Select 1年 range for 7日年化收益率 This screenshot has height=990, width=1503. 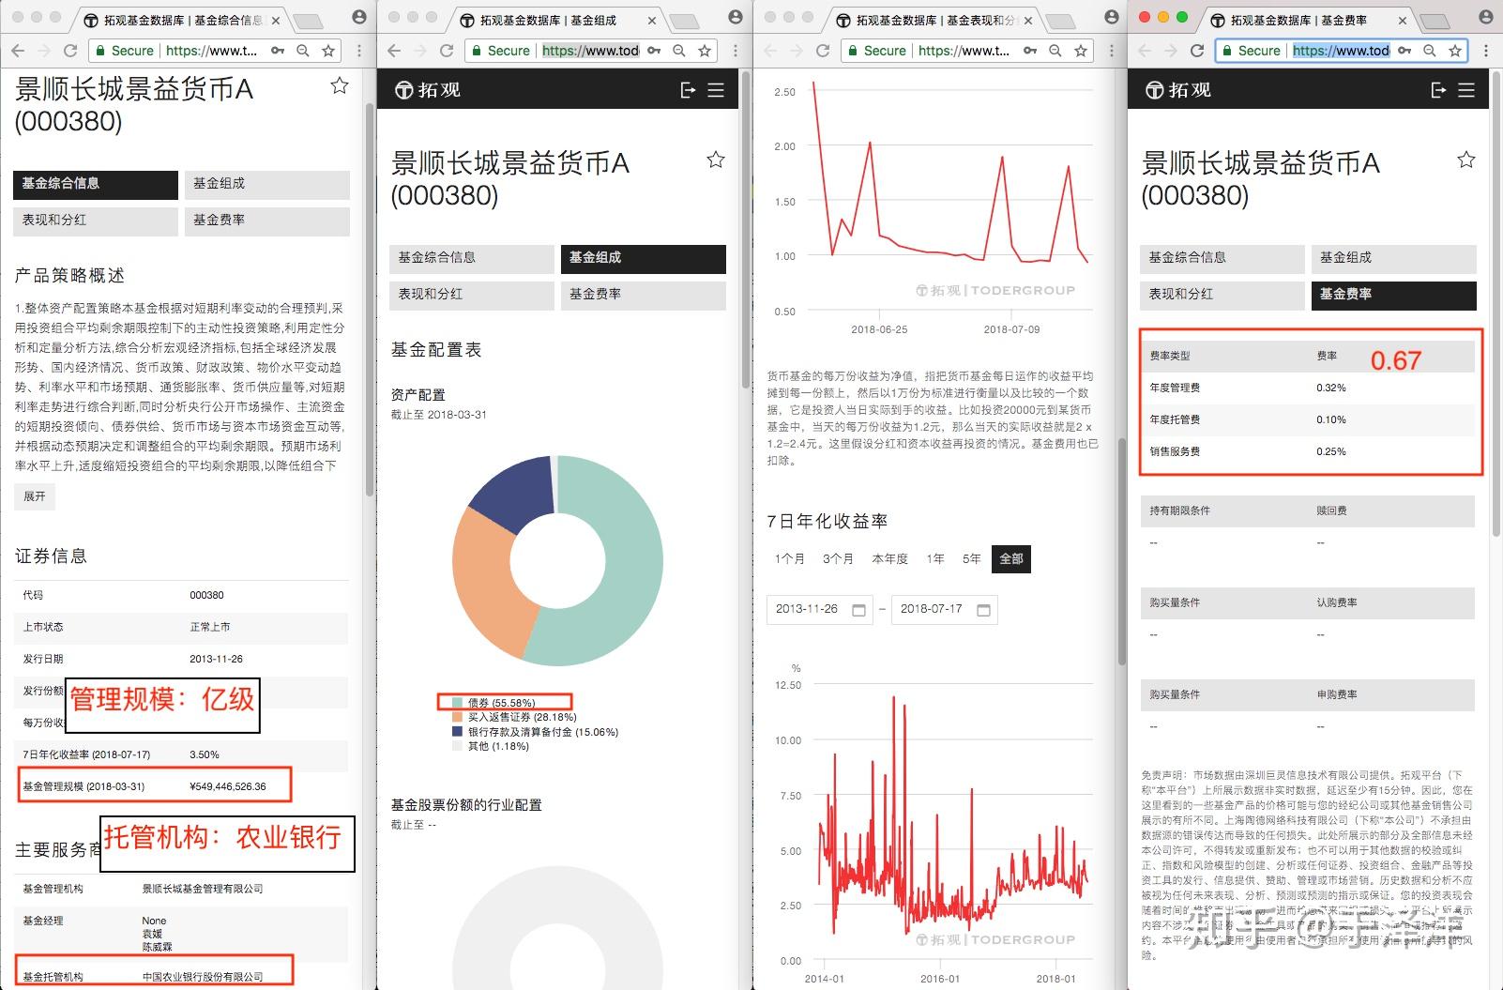pyautogui.click(x=935, y=558)
